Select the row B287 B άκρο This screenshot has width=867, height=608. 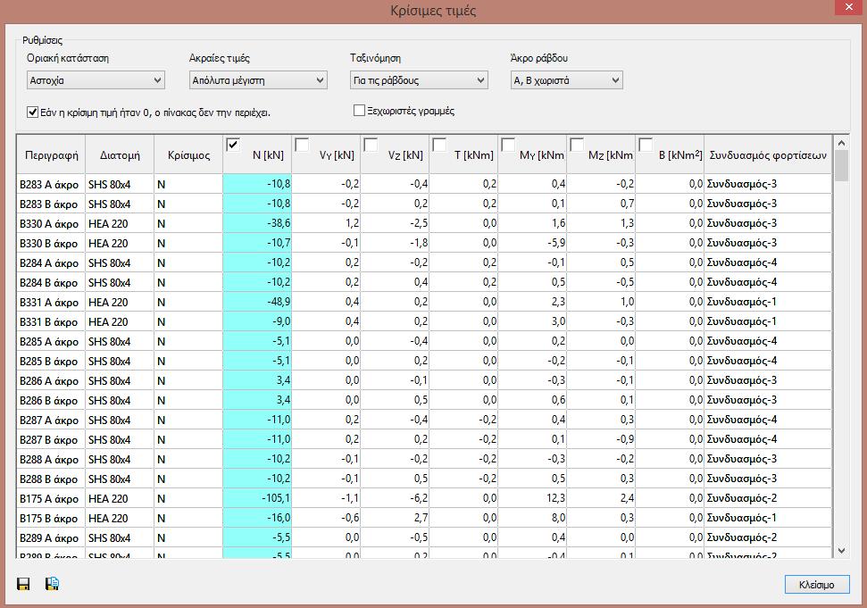424,439
